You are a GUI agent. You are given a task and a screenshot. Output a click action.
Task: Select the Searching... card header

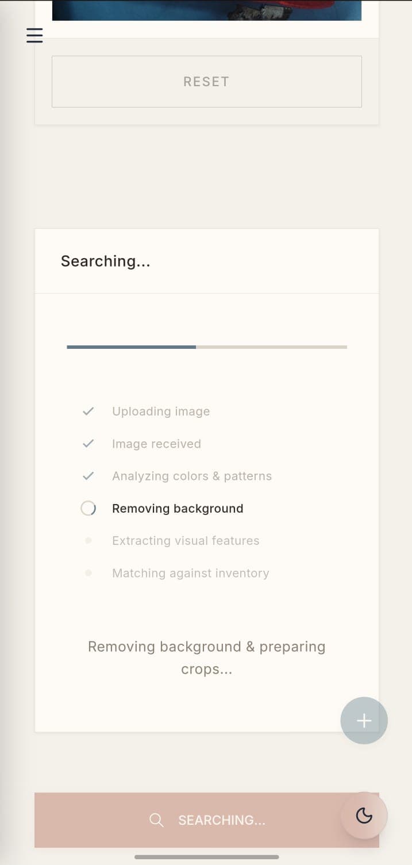tap(105, 261)
